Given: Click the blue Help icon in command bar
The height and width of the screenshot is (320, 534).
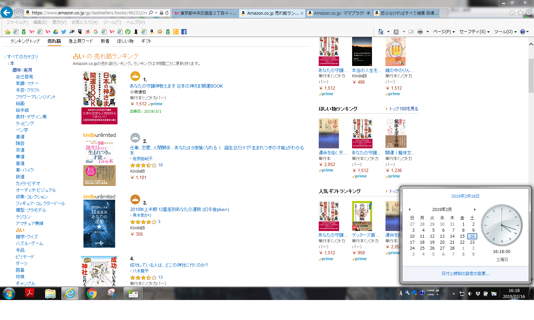Looking at the screenshot, I should [523, 32].
